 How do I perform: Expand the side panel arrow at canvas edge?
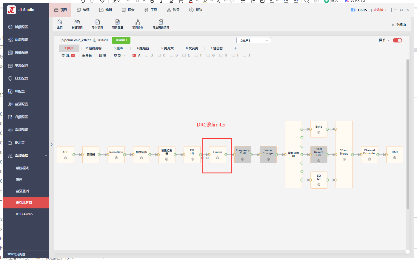point(51,145)
